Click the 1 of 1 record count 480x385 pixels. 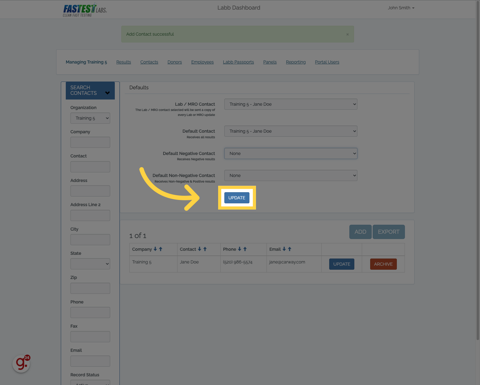[x=138, y=236]
